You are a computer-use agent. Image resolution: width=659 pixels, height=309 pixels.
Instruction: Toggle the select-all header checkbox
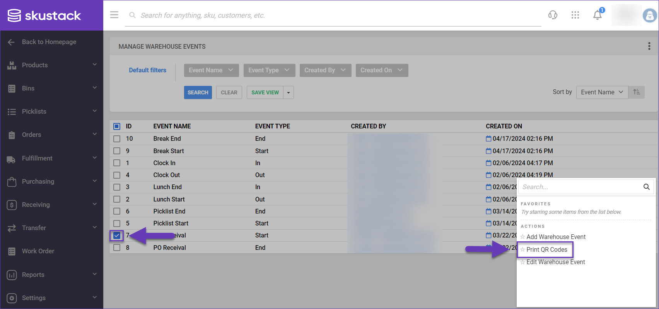pyautogui.click(x=117, y=126)
